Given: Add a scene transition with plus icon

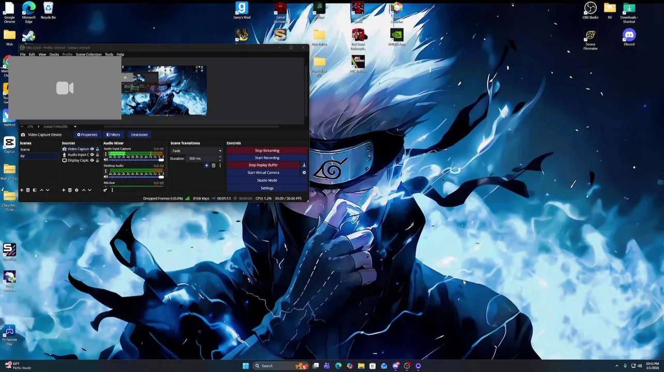Looking at the screenshot, I should click(x=206, y=165).
